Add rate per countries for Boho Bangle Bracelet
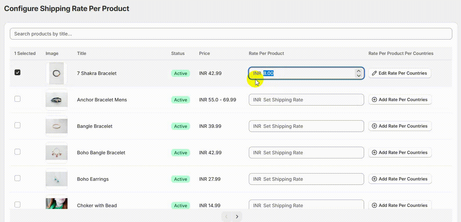This screenshot has height=222, width=461. pyautogui.click(x=400, y=153)
